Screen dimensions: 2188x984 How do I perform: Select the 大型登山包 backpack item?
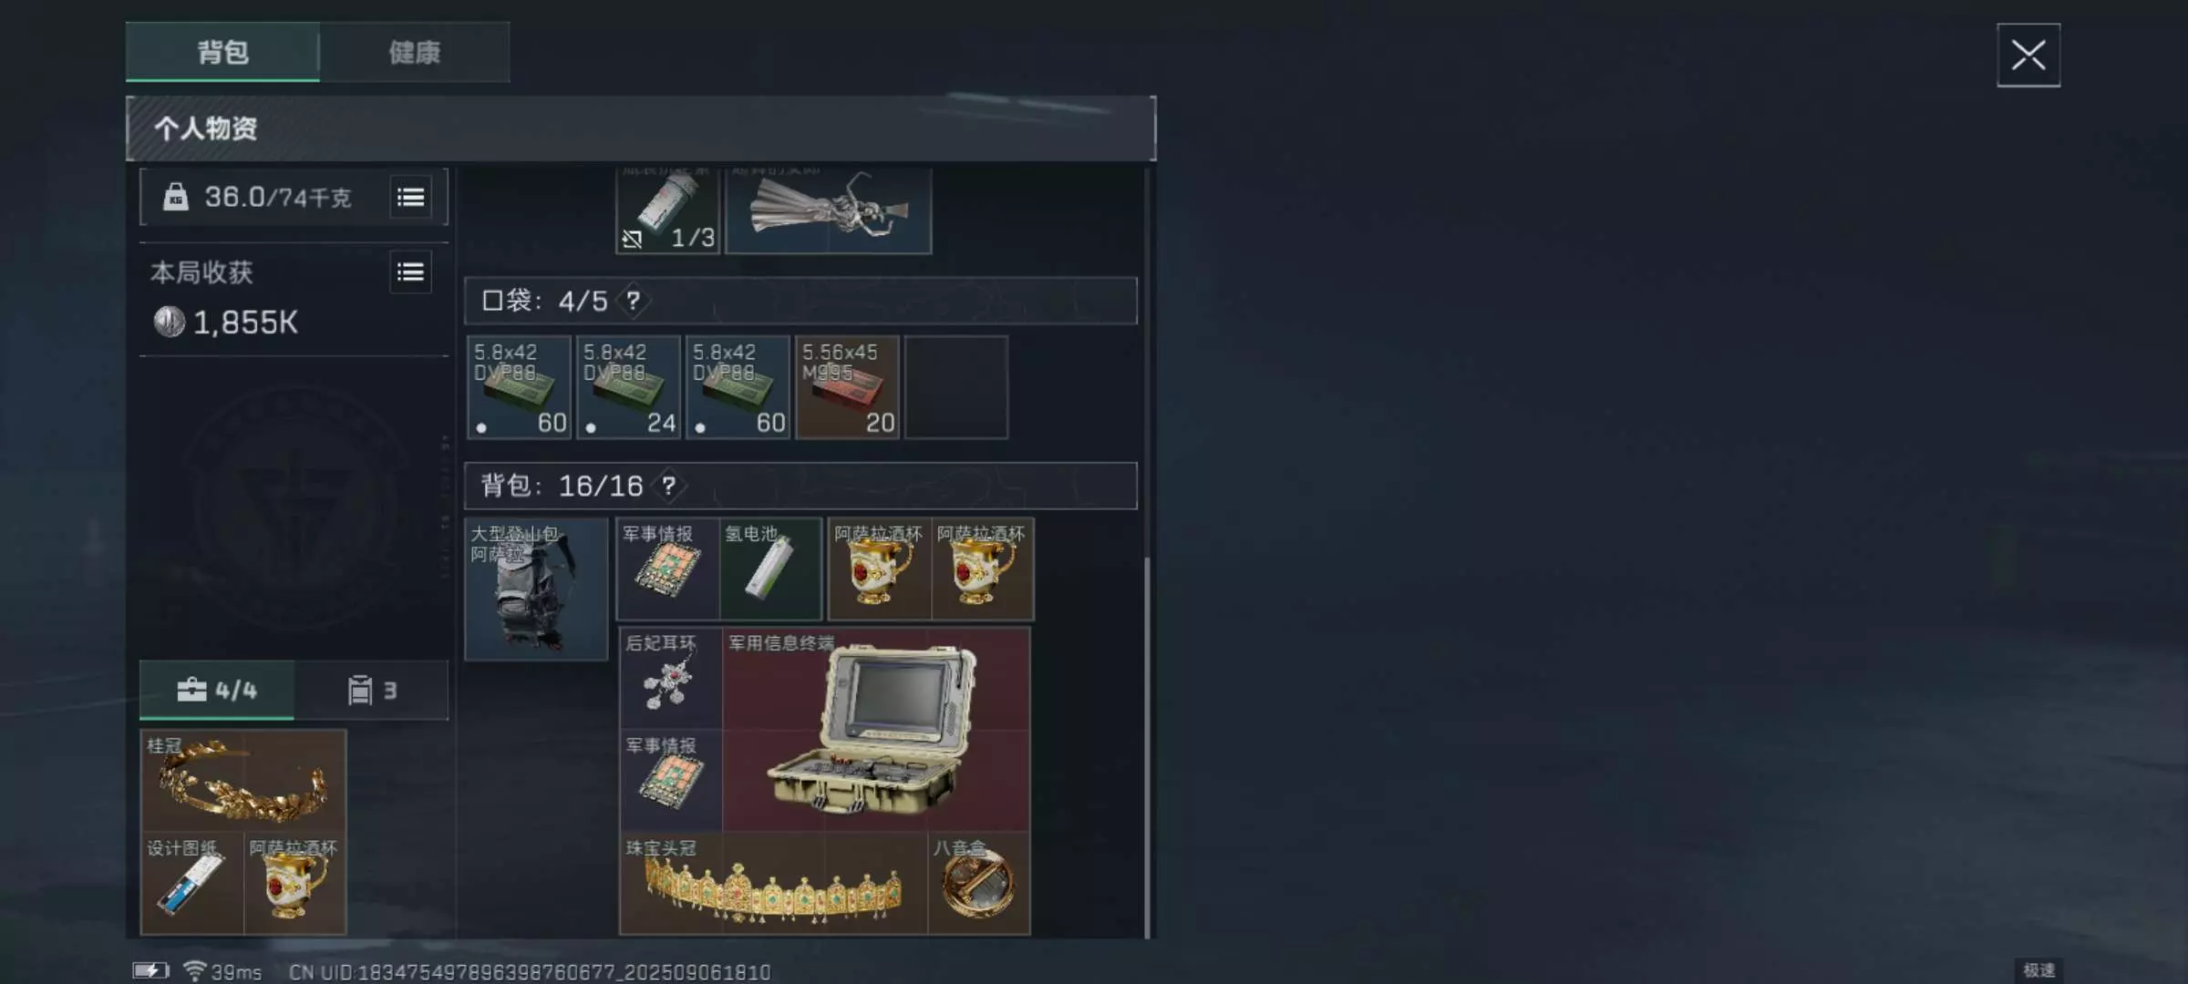(x=536, y=589)
